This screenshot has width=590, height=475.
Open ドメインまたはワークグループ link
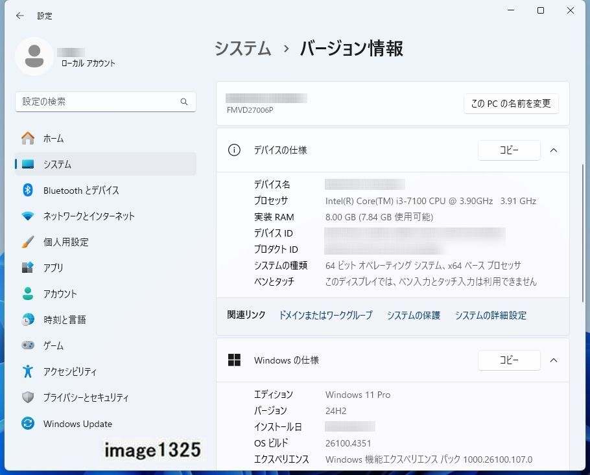[325, 315]
